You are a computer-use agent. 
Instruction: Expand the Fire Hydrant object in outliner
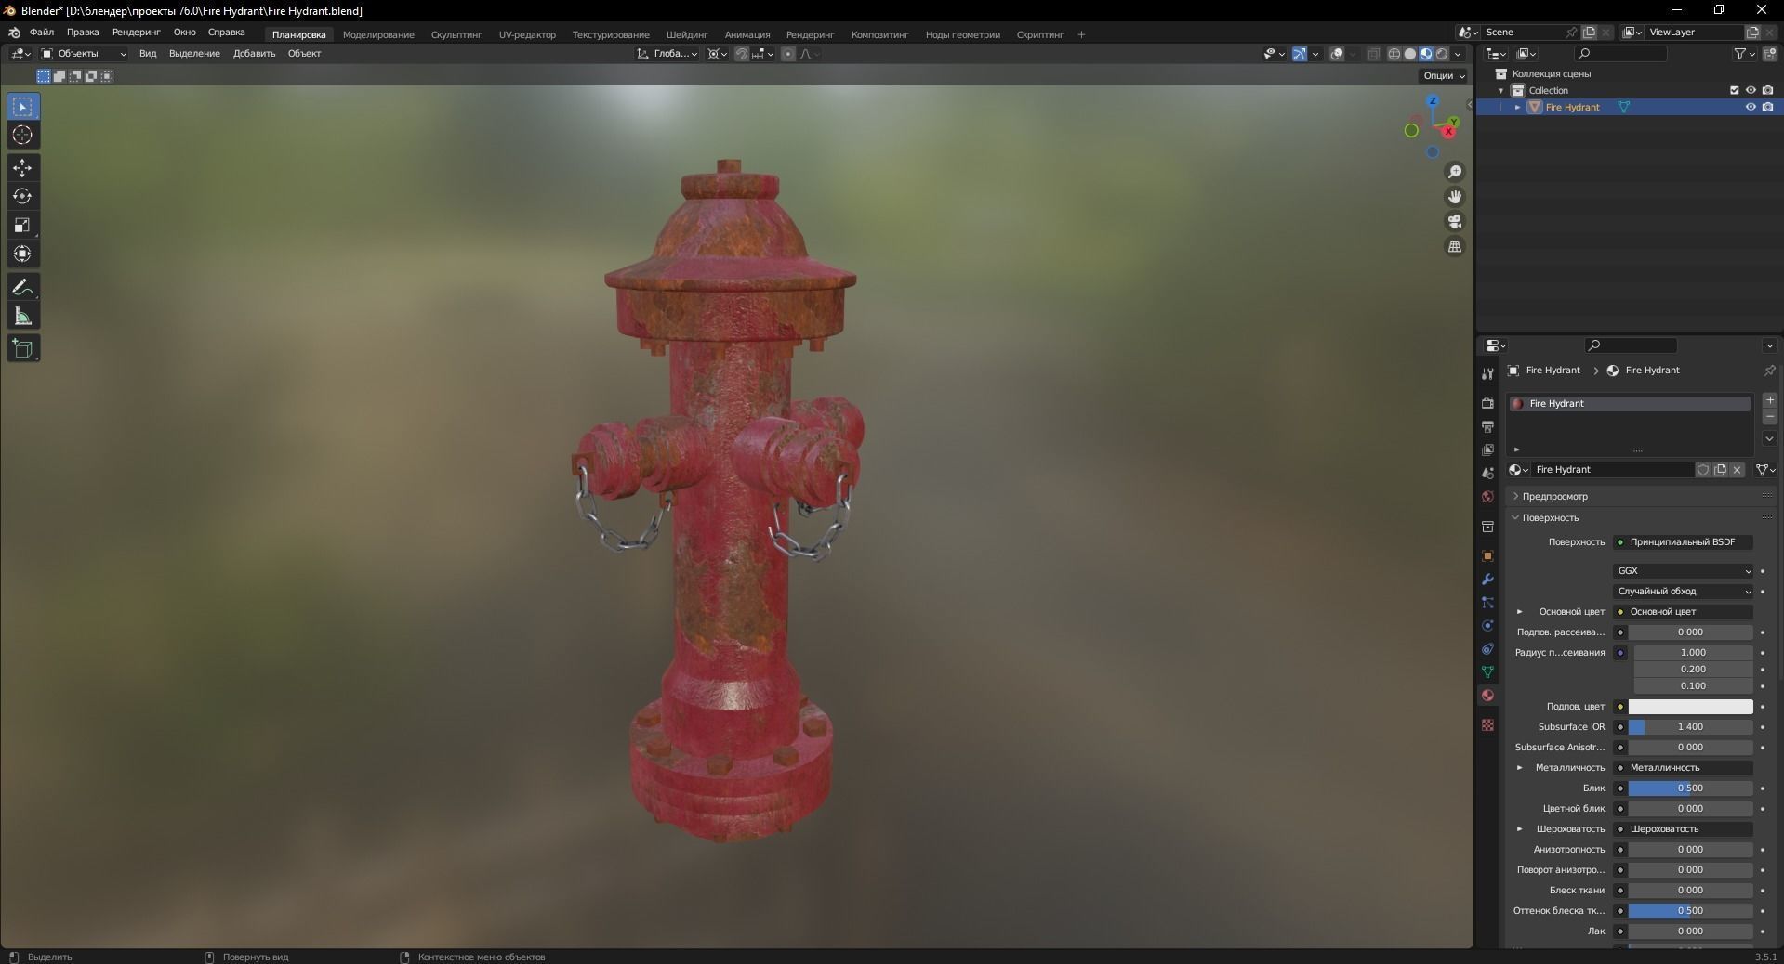[x=1517, y=108]
